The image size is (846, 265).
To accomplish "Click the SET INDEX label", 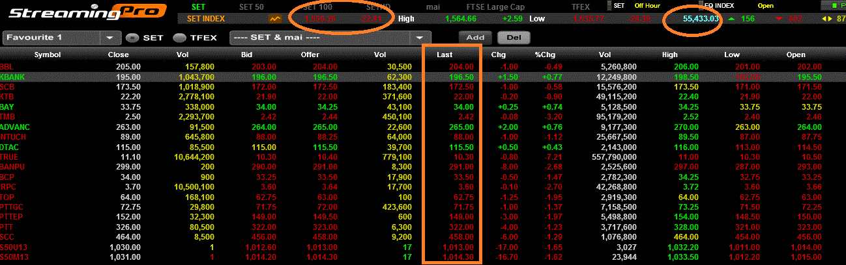I will point(206,19).
